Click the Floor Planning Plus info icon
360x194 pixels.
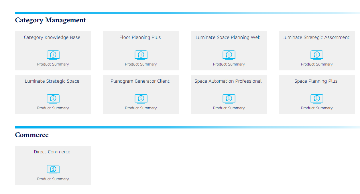141,55
